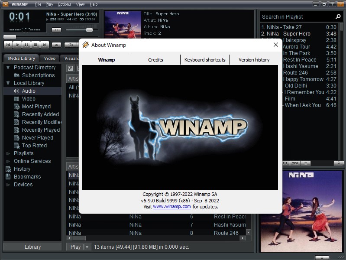
Task: Stop playback with the Stop button
Action: [x=36, y=45]
